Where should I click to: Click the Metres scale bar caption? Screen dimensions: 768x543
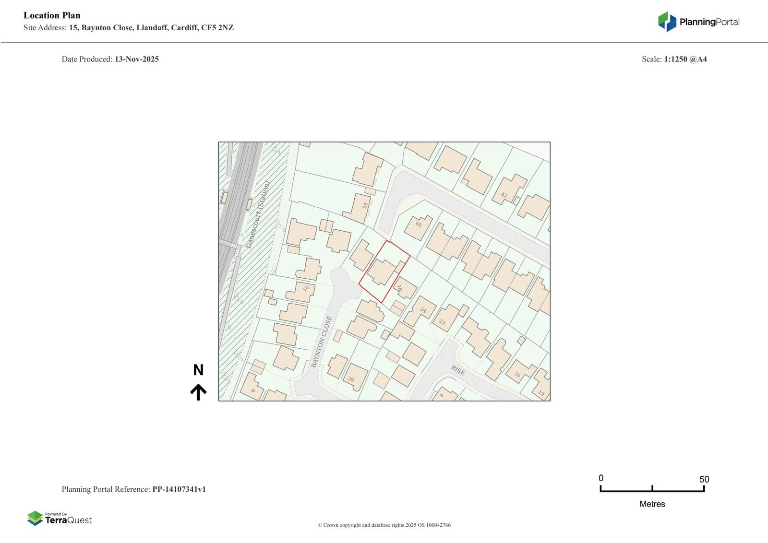pos(652,504)
